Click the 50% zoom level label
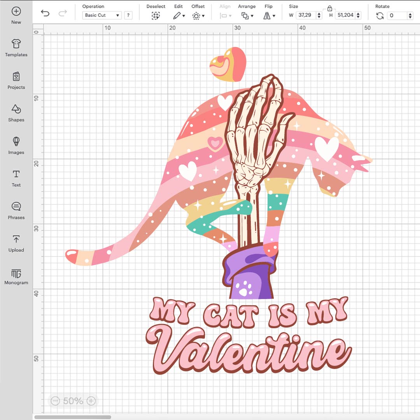The width and height of the screenshot is (420, 420). 73,401
